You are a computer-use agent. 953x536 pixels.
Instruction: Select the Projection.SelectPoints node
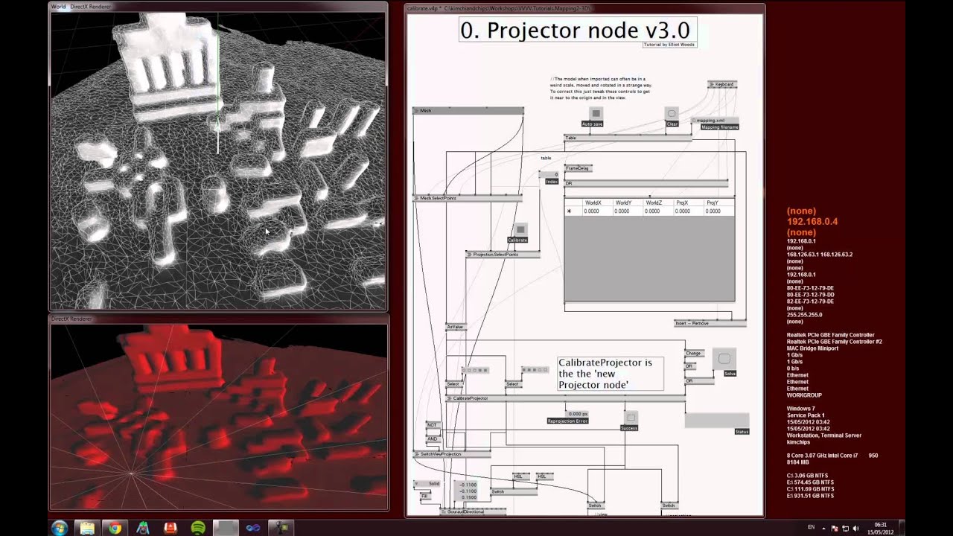click(503, 255)
